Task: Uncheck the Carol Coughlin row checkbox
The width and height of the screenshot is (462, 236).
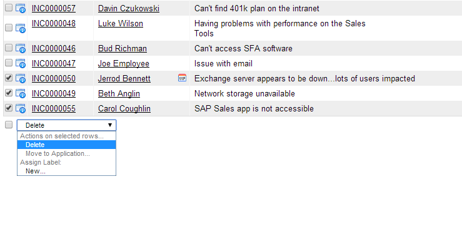Action: 9,108
